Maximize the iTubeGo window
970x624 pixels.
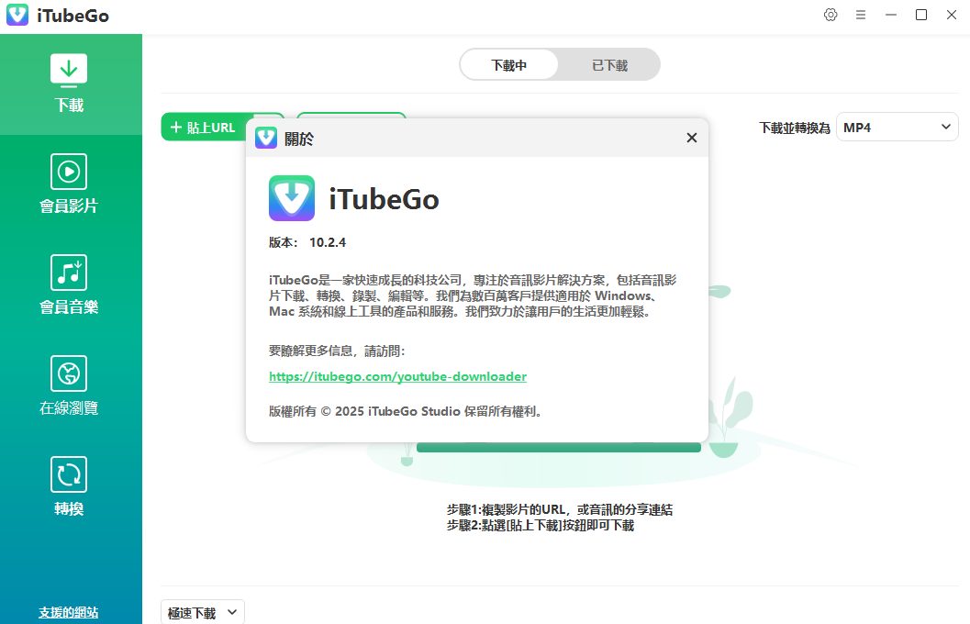point(921,15)
